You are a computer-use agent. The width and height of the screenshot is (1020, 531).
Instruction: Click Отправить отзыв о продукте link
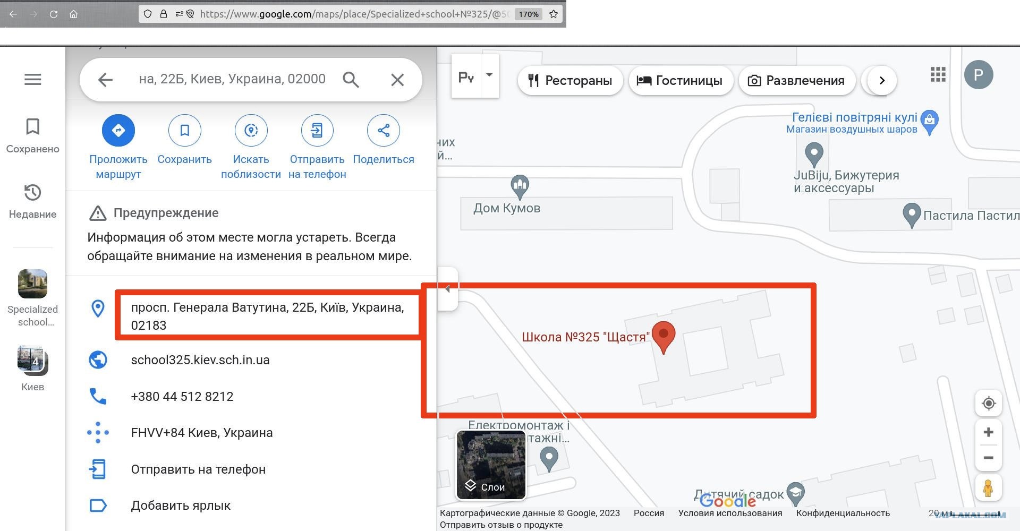coord(501,525)
